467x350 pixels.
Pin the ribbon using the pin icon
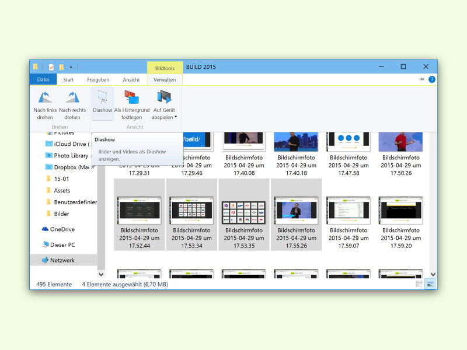421,79
